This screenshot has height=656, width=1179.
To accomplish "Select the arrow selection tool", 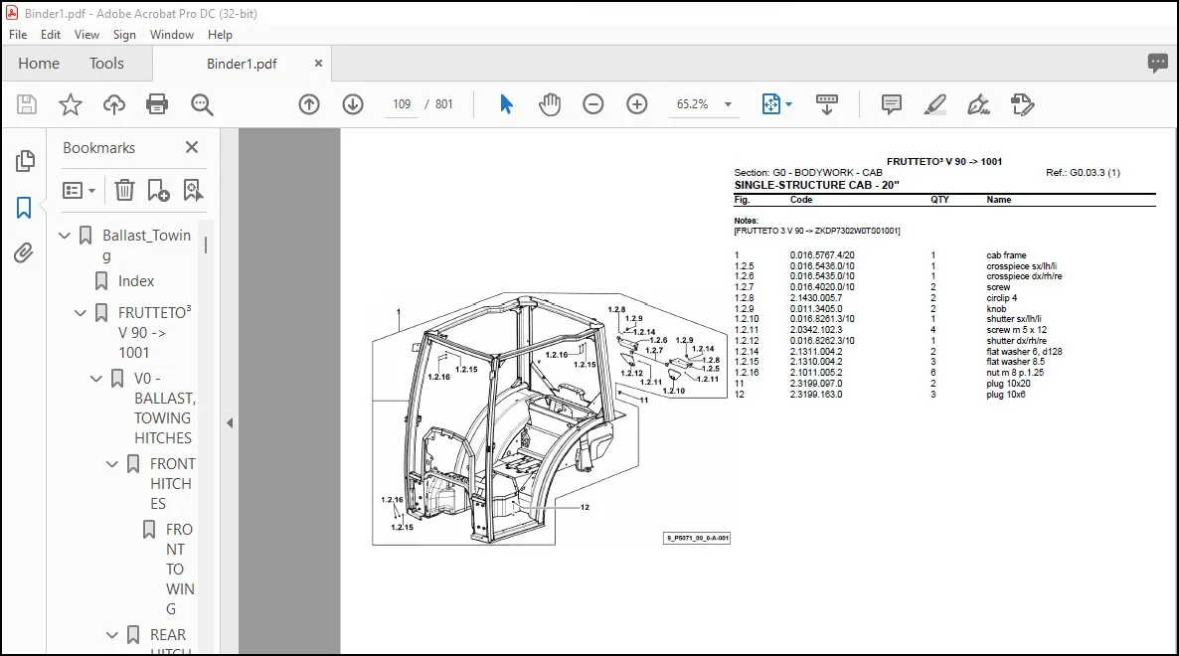I will pos(506,104).
